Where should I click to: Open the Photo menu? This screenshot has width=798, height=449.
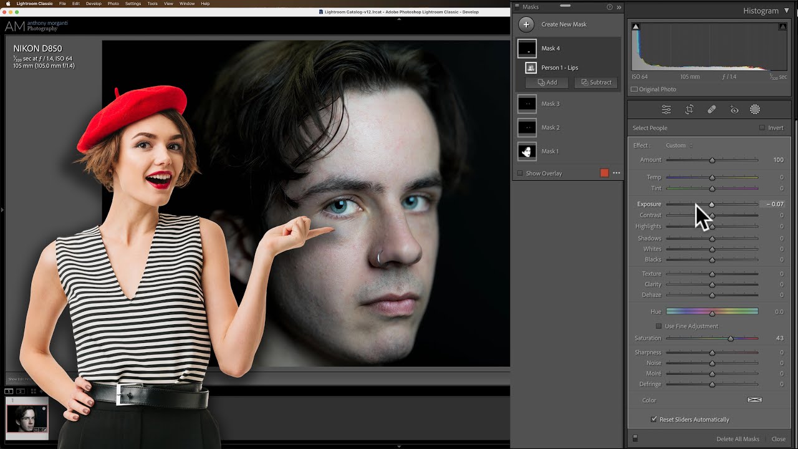pyautogui.click(x=113, y=4)
